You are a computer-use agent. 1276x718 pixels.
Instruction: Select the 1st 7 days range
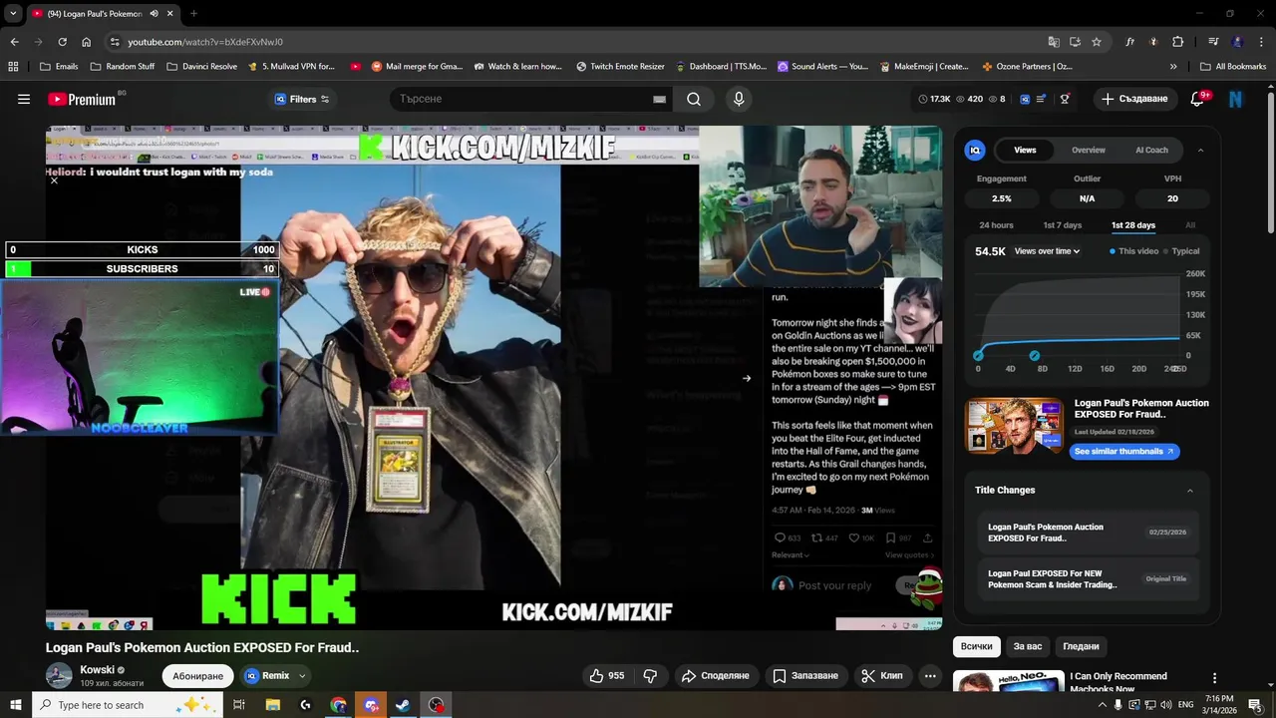pos(1062,225)
